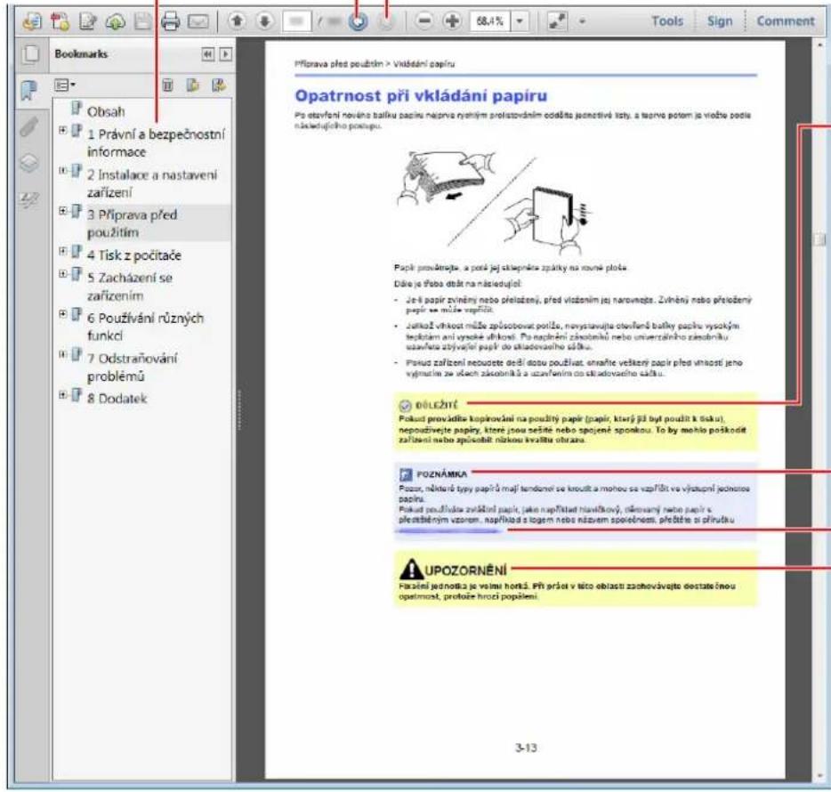Select the Bookmarks panel icon in sidebar
Screen dimensions: 831x792
(x=29, y=90)
